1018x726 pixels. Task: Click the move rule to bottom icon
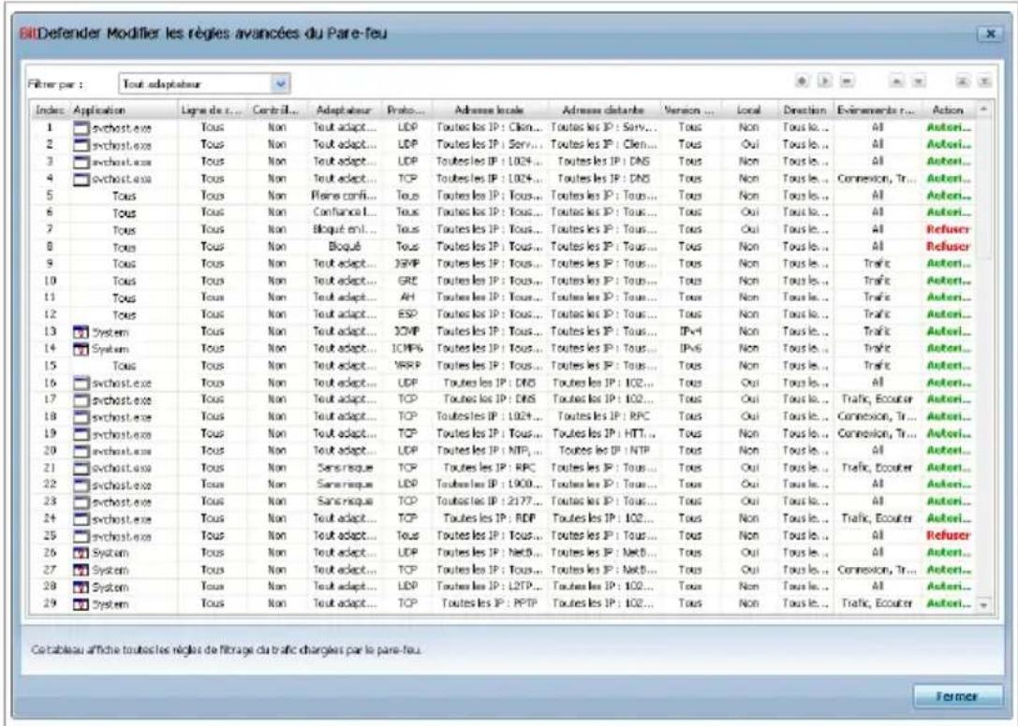coord(985,81)
